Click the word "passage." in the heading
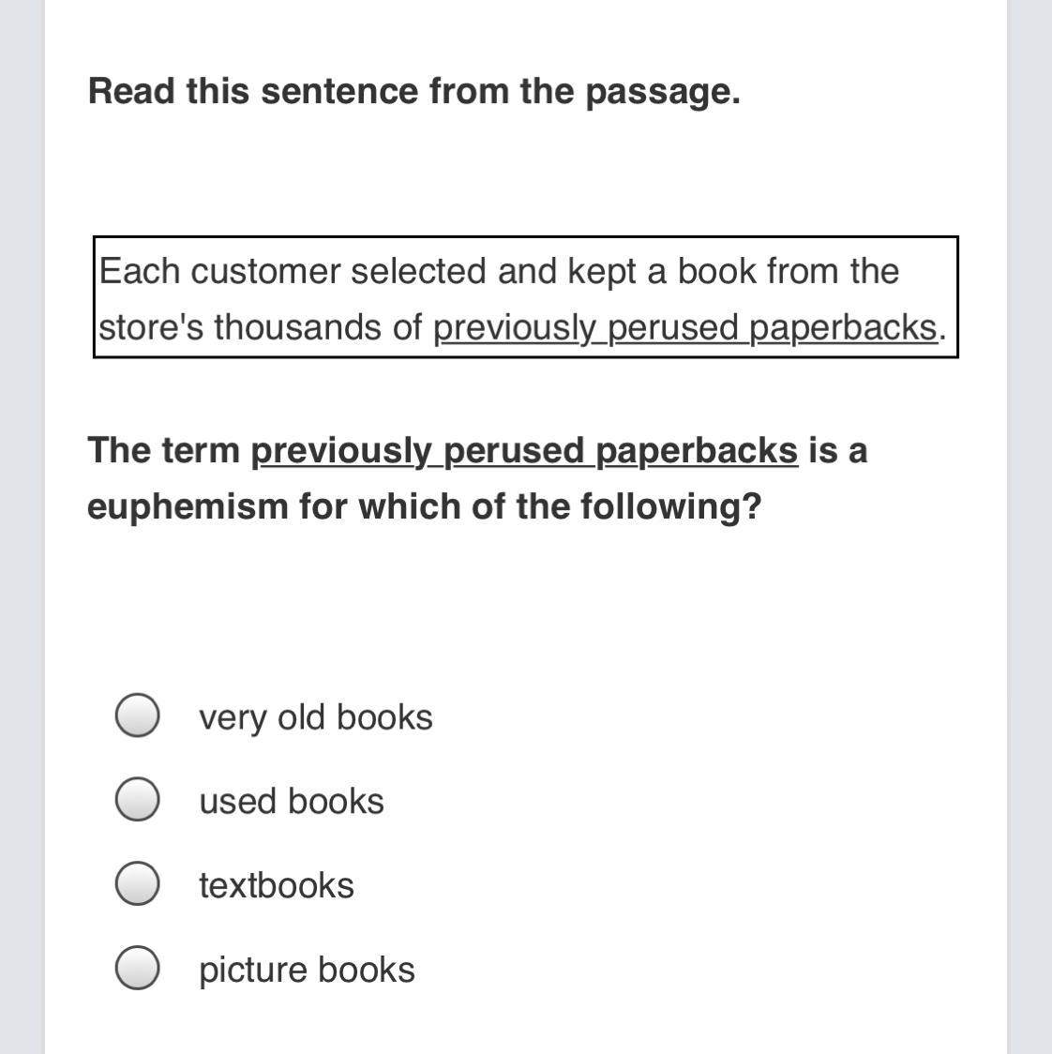Screen dimensions: 1052x1054 (x=663, y=91)
